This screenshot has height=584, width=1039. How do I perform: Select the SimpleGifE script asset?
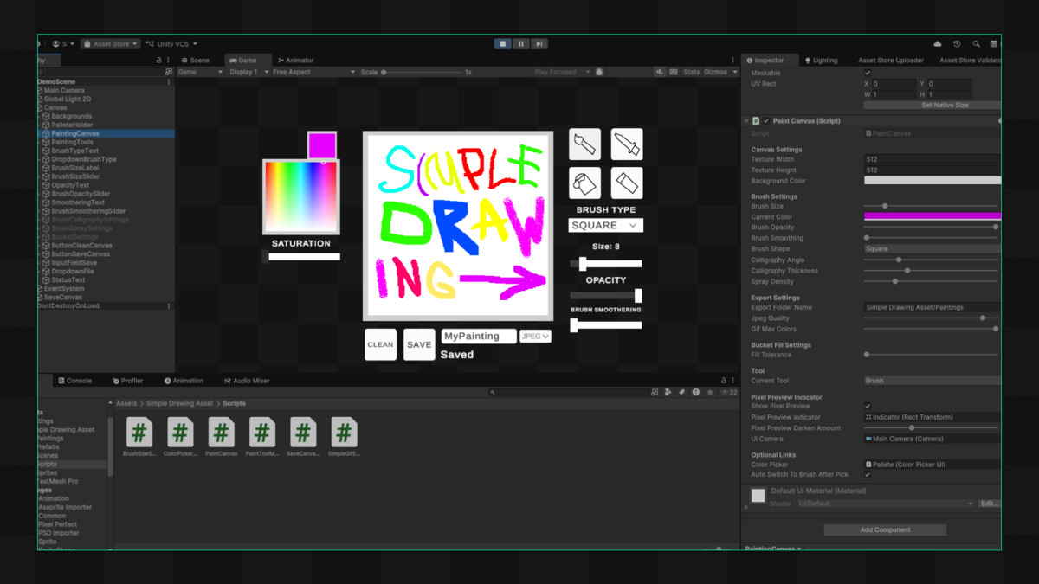click(344, 432)
